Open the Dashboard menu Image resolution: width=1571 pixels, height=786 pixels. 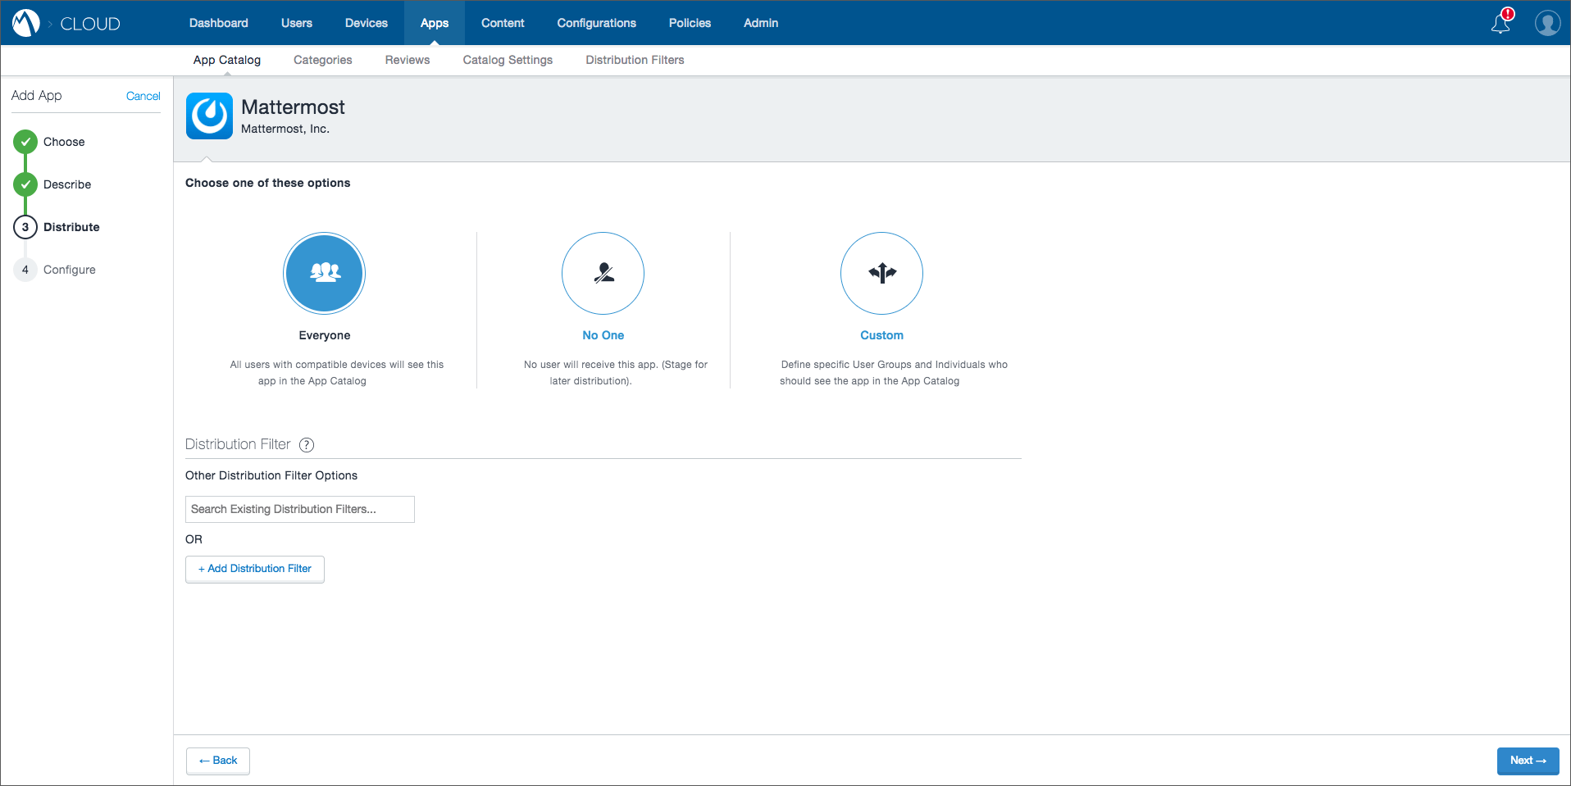pyautogui.click(x=219, y=23)
